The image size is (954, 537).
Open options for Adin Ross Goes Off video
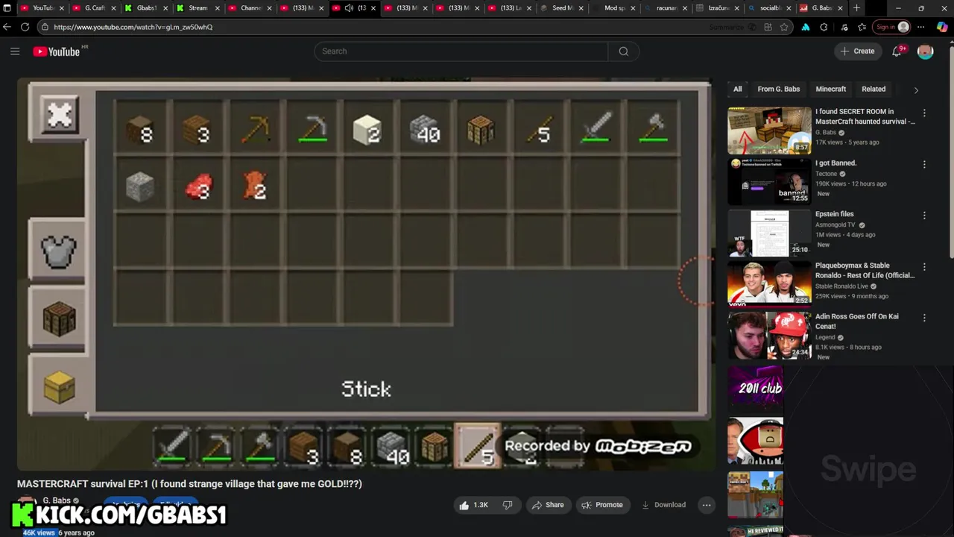tap(924, 317)
